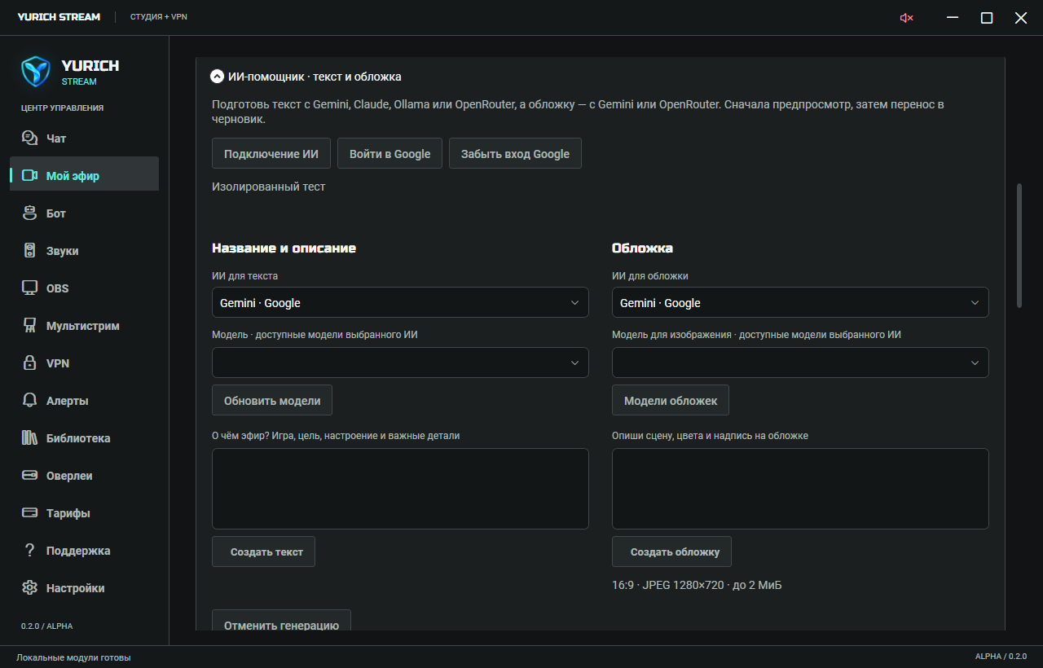1043x668 pixels.
Task: Go to the Чат section
Action: click(x=84, y=138)
